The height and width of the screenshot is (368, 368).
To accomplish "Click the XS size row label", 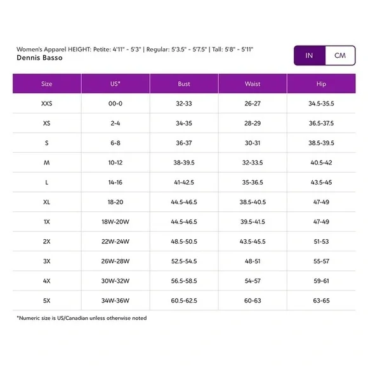I will tap(47, 123).
